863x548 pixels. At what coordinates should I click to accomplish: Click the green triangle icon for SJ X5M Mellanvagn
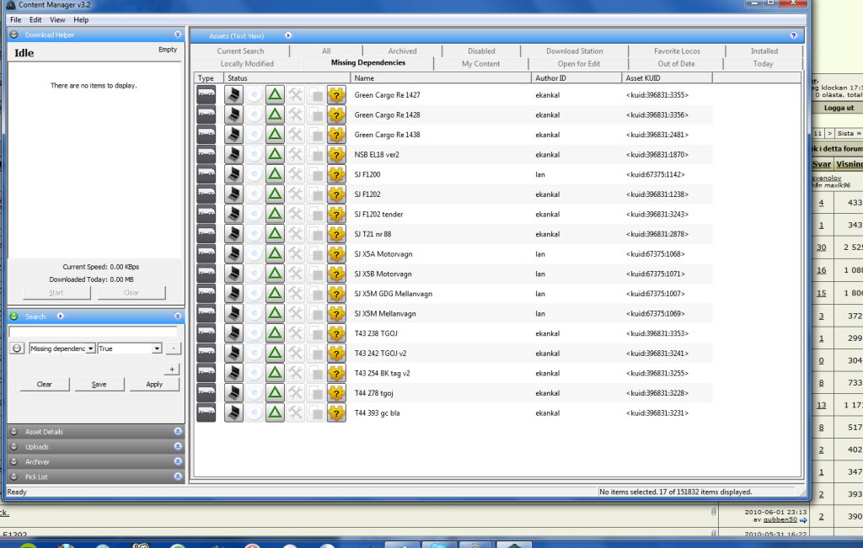275,313
